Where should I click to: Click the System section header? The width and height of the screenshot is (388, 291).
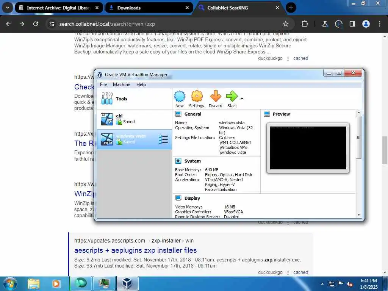tap(192, 161)
